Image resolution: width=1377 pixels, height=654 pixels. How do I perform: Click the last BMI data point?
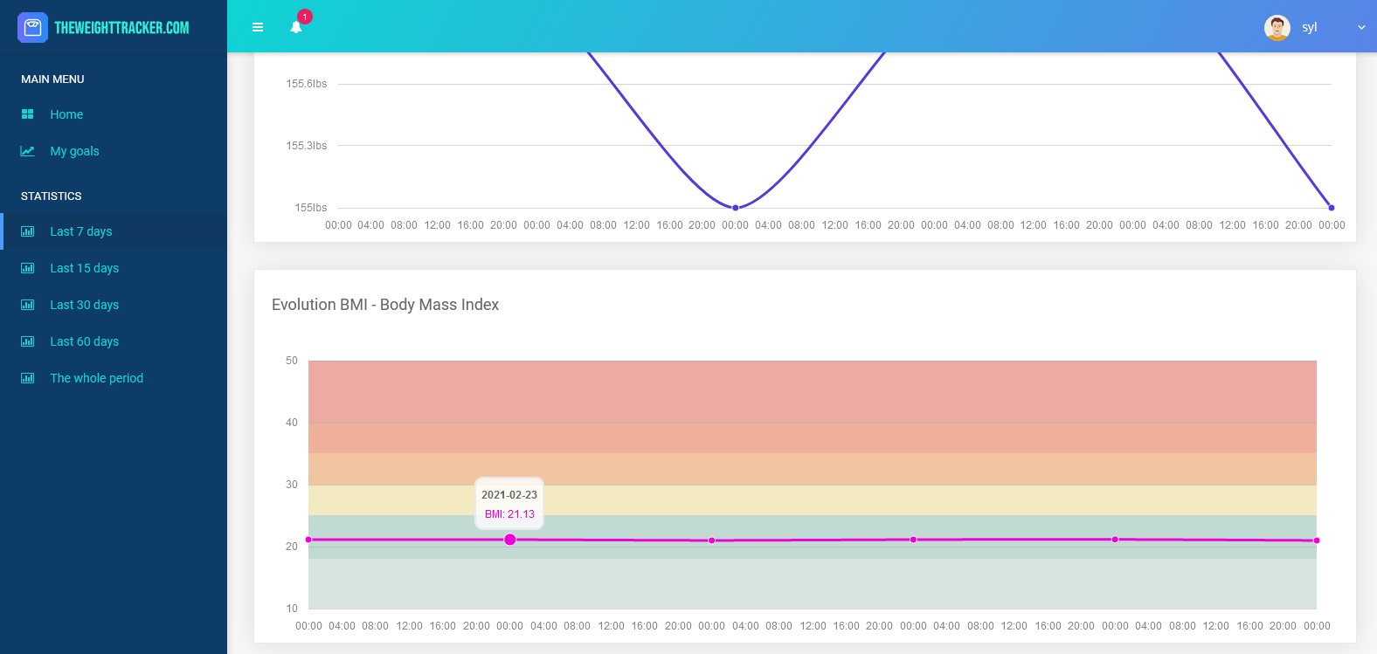tap(1317, 540)
